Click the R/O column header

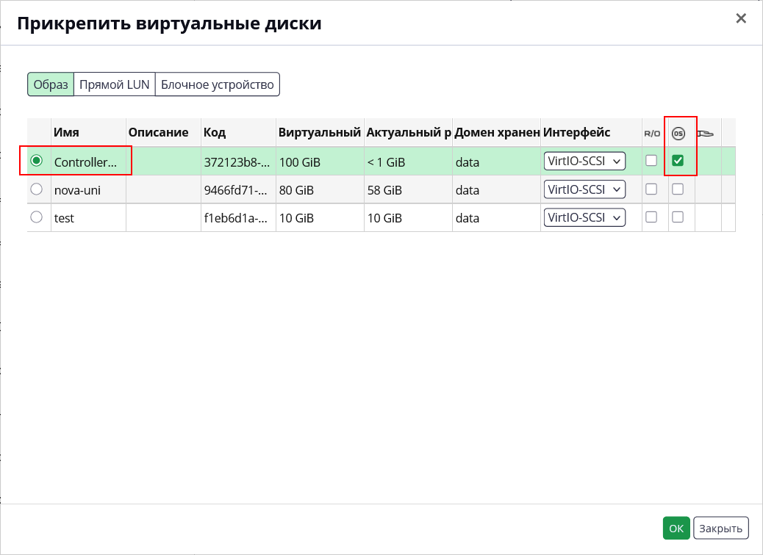coord(652,134)
